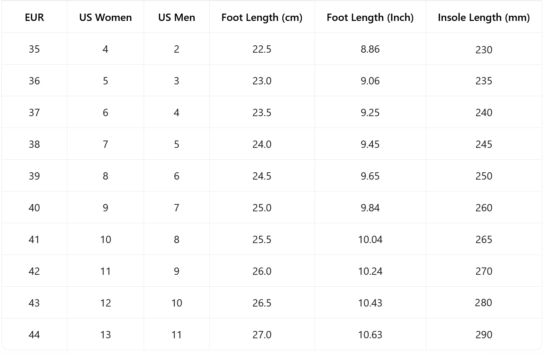Click the US Men column header

(177, 17)
